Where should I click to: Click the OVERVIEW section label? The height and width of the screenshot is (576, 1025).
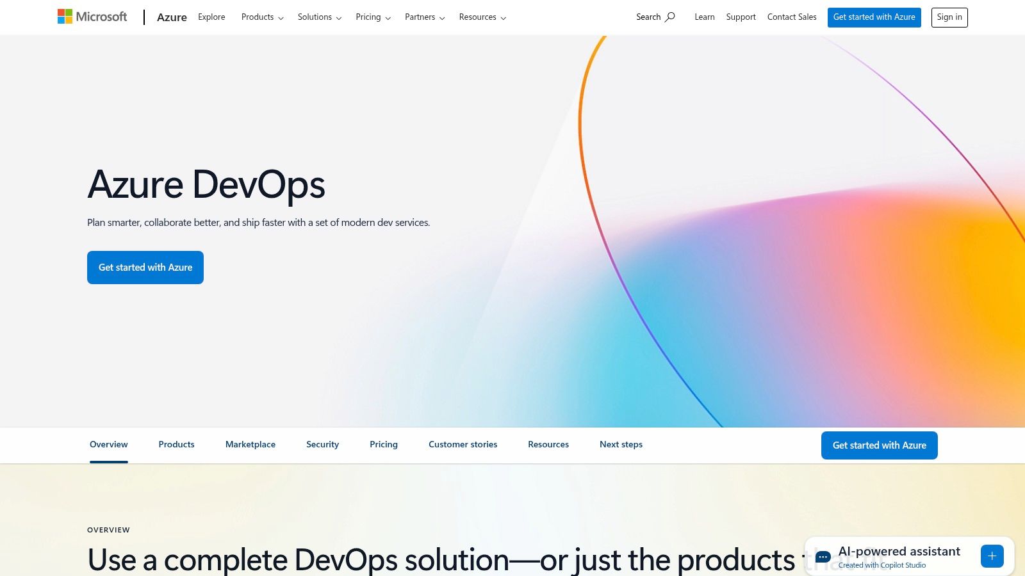tap(108, 530)
